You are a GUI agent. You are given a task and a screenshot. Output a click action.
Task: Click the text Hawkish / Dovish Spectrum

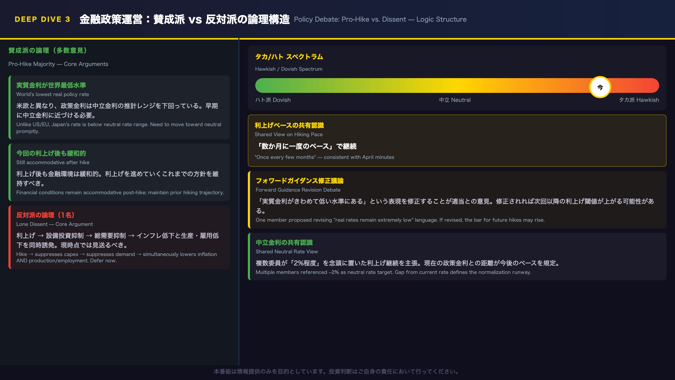click(x=289, y=69)
